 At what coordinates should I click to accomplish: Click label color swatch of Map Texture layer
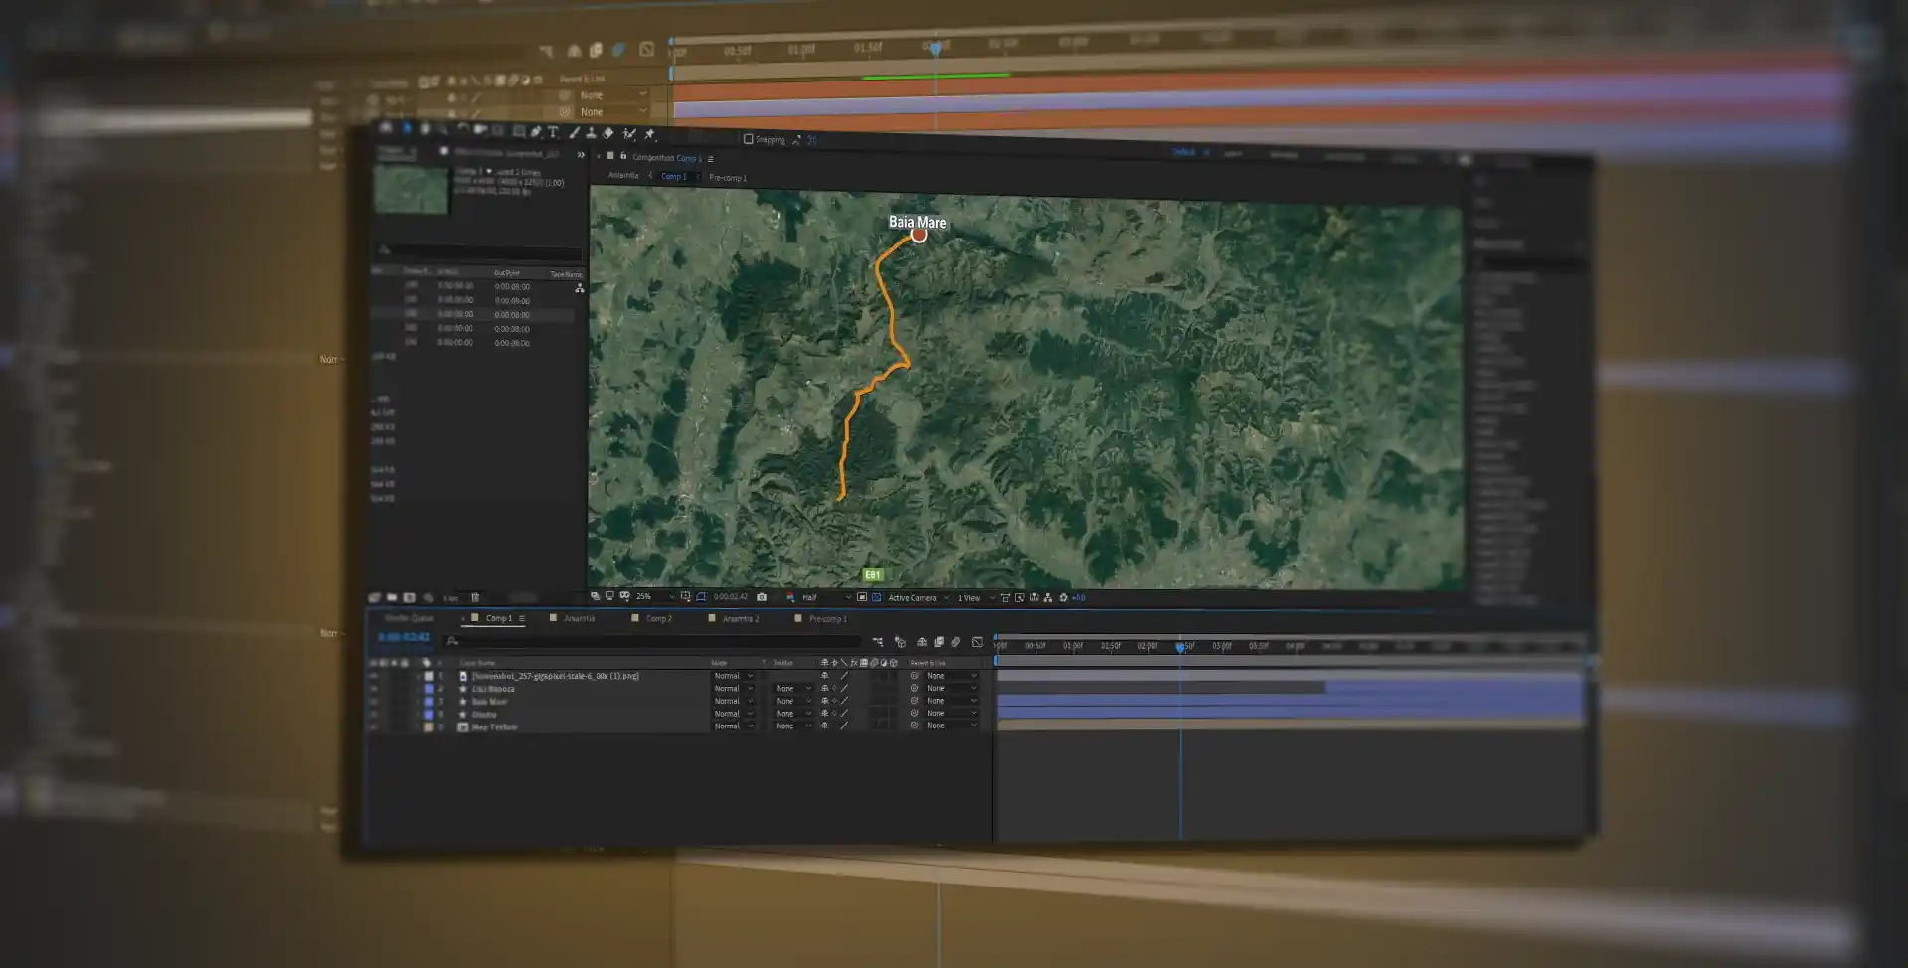tap(429, 726)
